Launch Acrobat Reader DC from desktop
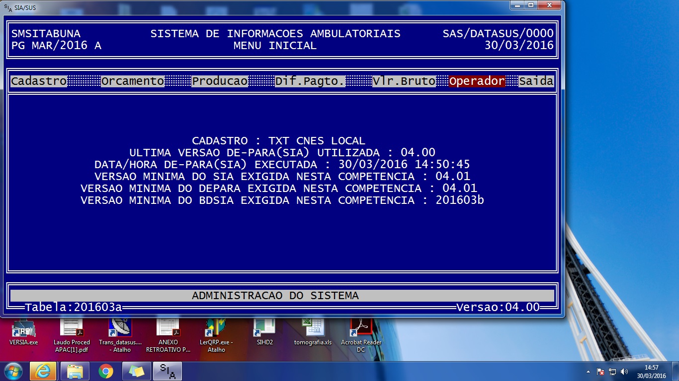 (361, 329)
